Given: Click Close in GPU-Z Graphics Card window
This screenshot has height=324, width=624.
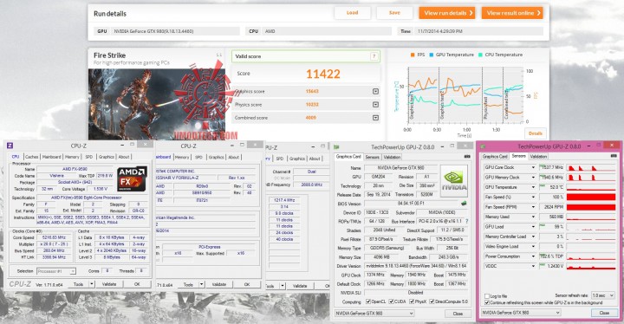Looking at the screenshot, I should (x=458, y=314).
